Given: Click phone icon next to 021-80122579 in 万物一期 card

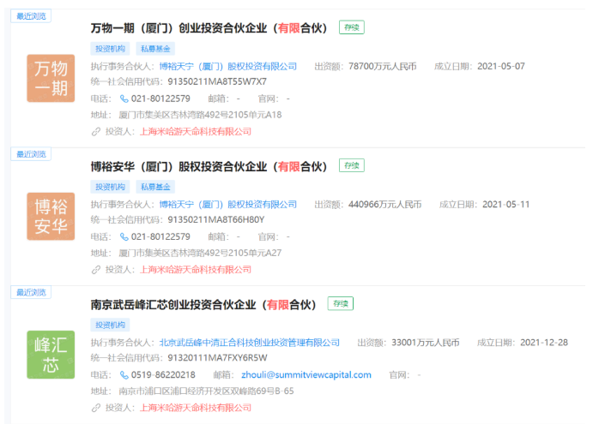Looking at the screenshot, I should point(124,99).
